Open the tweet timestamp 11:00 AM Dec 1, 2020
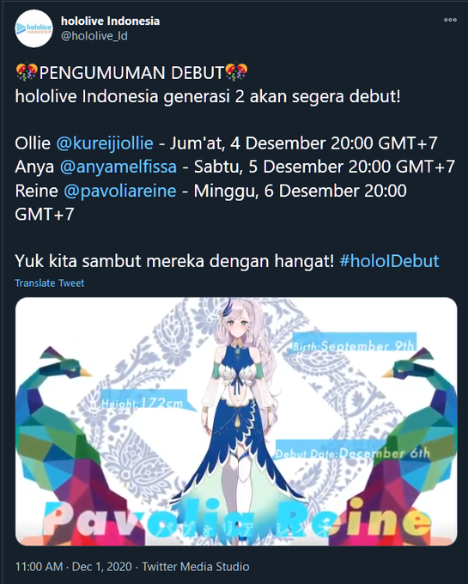Screen dimensions: 468x584 [x=73, y=567]
